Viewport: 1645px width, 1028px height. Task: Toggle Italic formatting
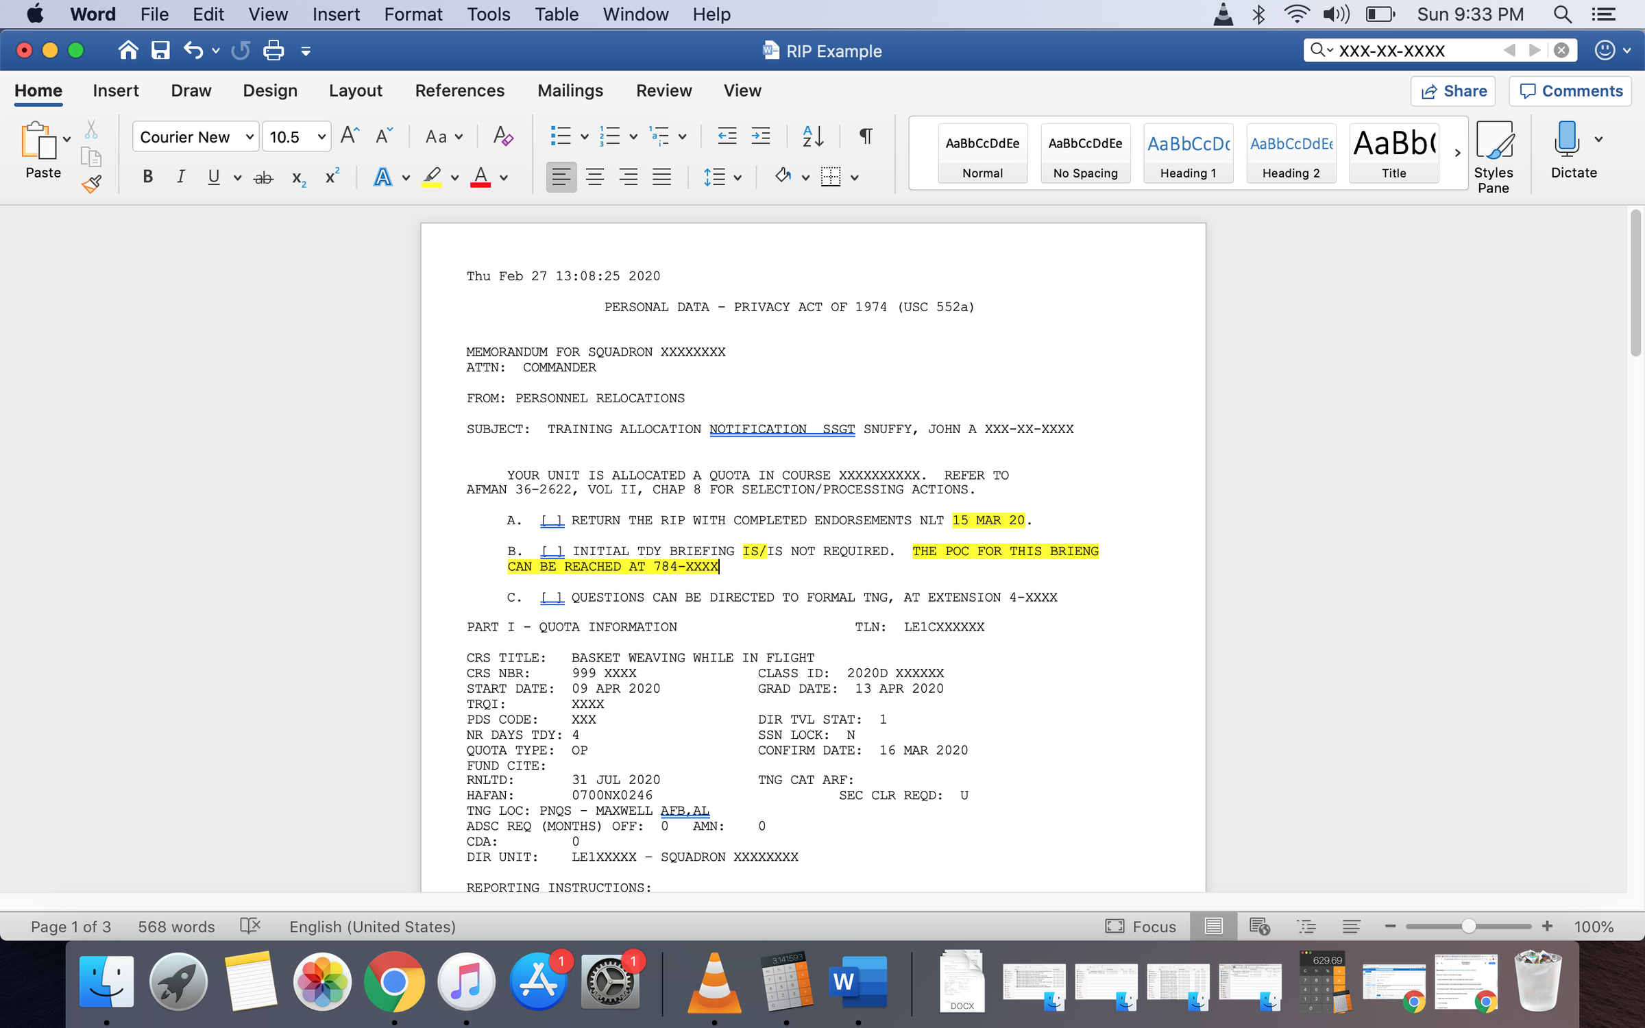point(180,178)
